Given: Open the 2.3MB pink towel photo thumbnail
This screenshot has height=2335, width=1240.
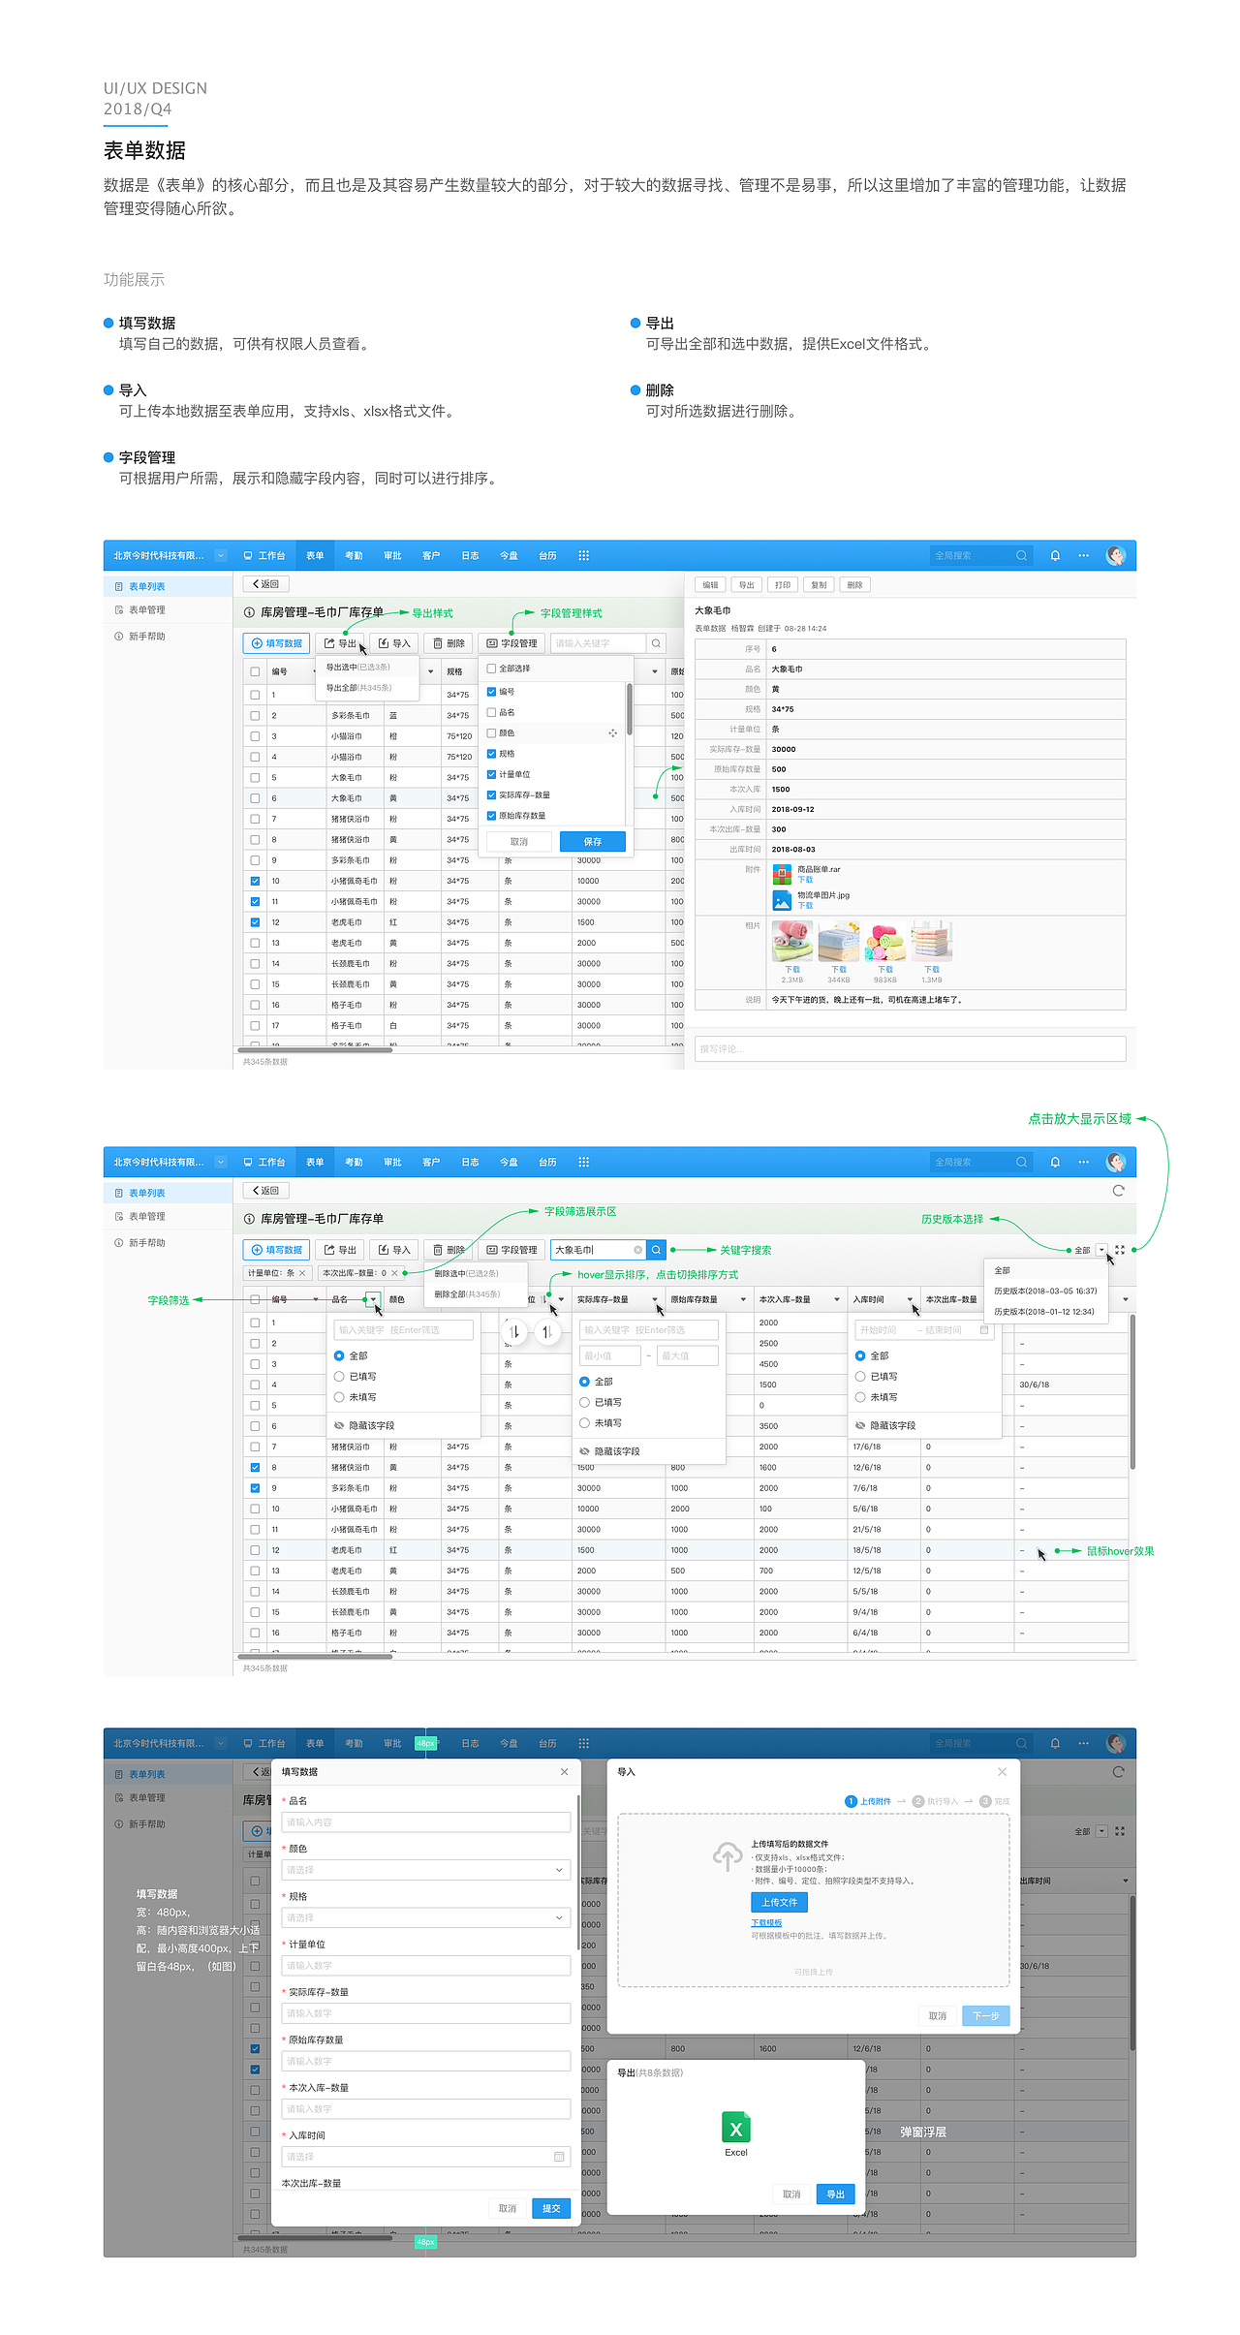Looking at the screenshot, I should click(x=791, y=941).
